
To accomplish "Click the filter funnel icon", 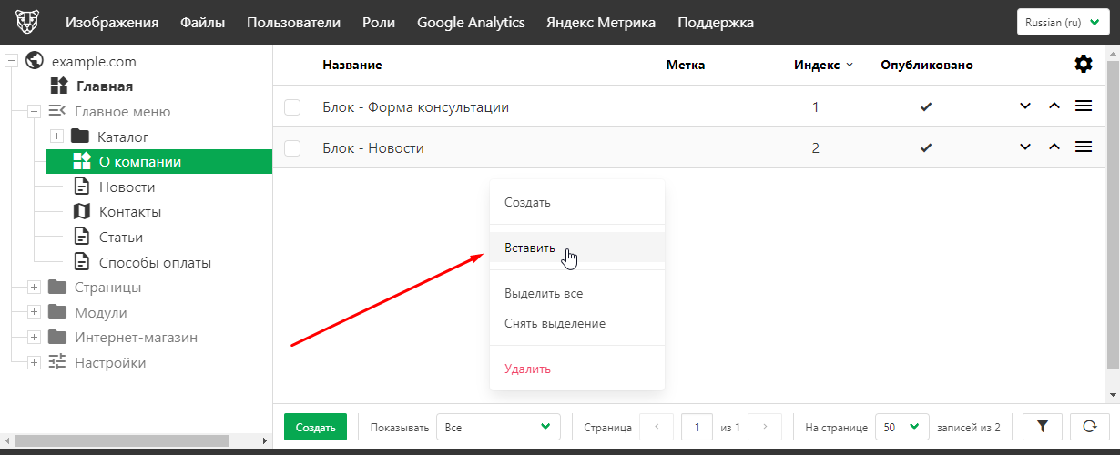I will (x=1043, y=426).
